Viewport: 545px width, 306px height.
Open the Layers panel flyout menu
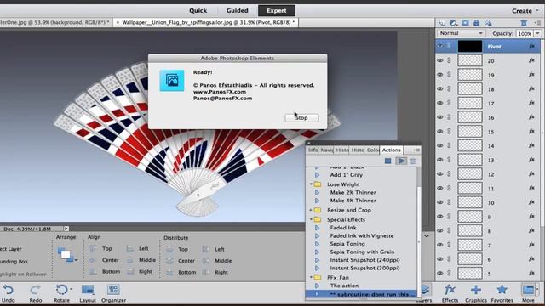[x=538, y=23]
